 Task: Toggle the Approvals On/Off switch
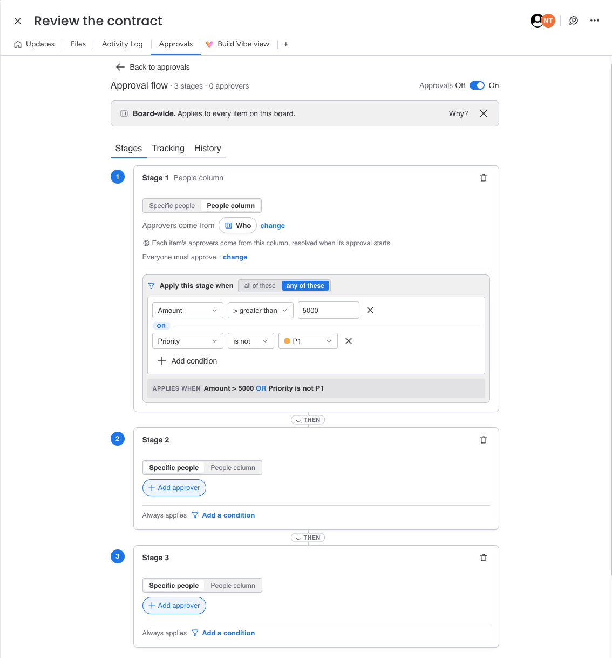tap(477, 85)
